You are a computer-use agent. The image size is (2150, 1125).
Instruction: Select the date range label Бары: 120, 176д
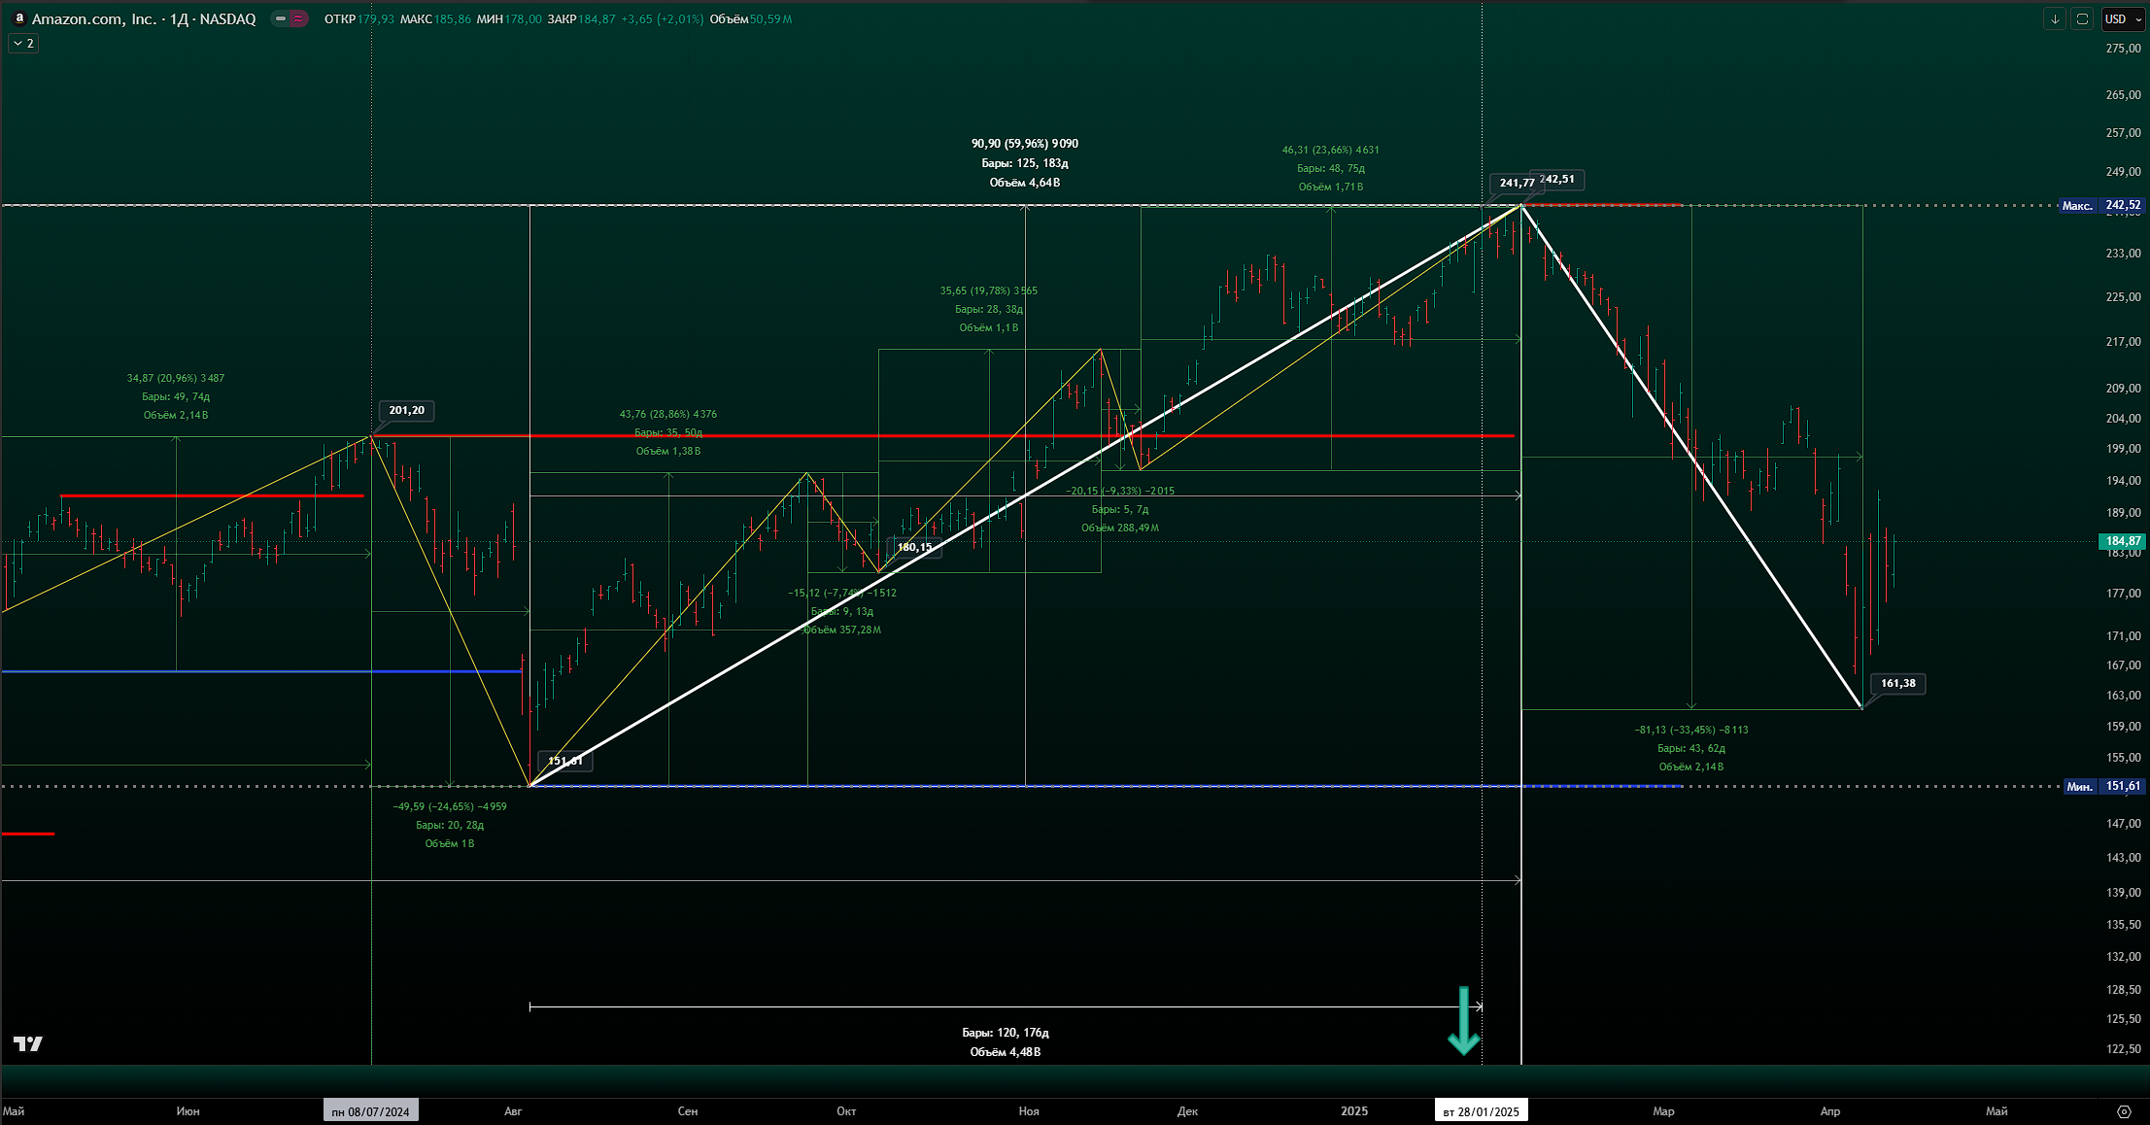pyautogui.click(x=1006, y=1033)
